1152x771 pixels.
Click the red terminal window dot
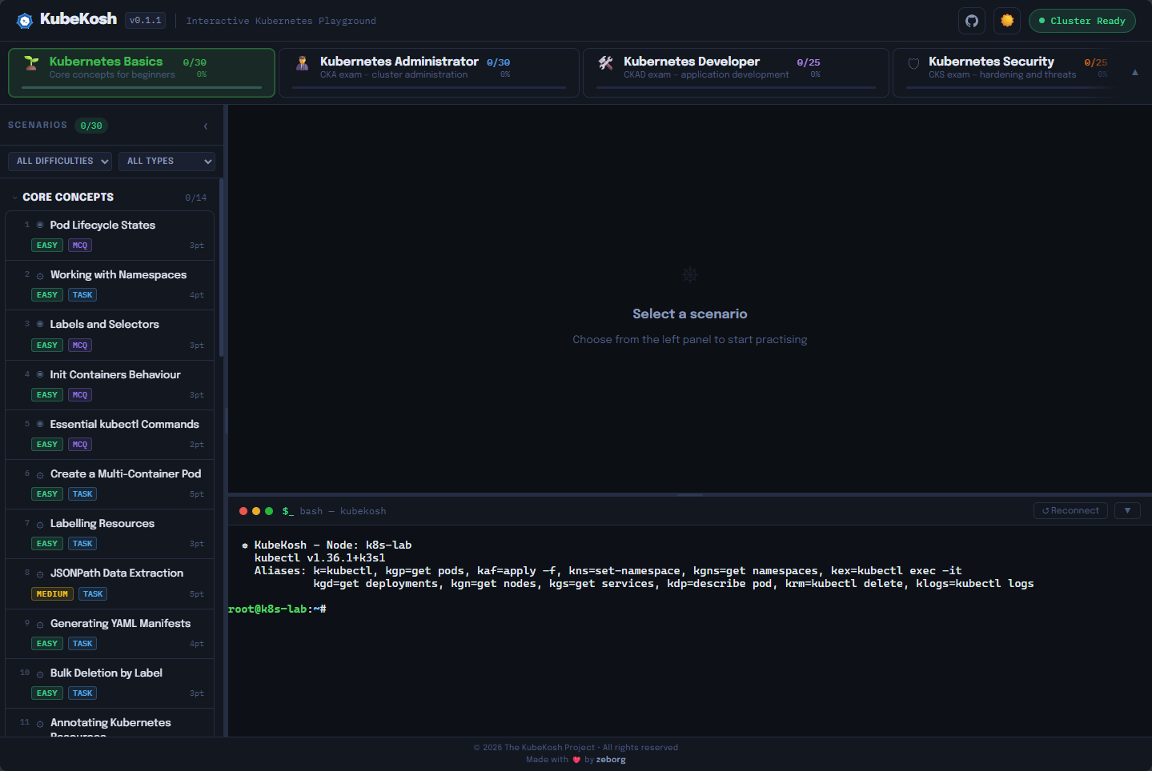click(x=243, y=511)
